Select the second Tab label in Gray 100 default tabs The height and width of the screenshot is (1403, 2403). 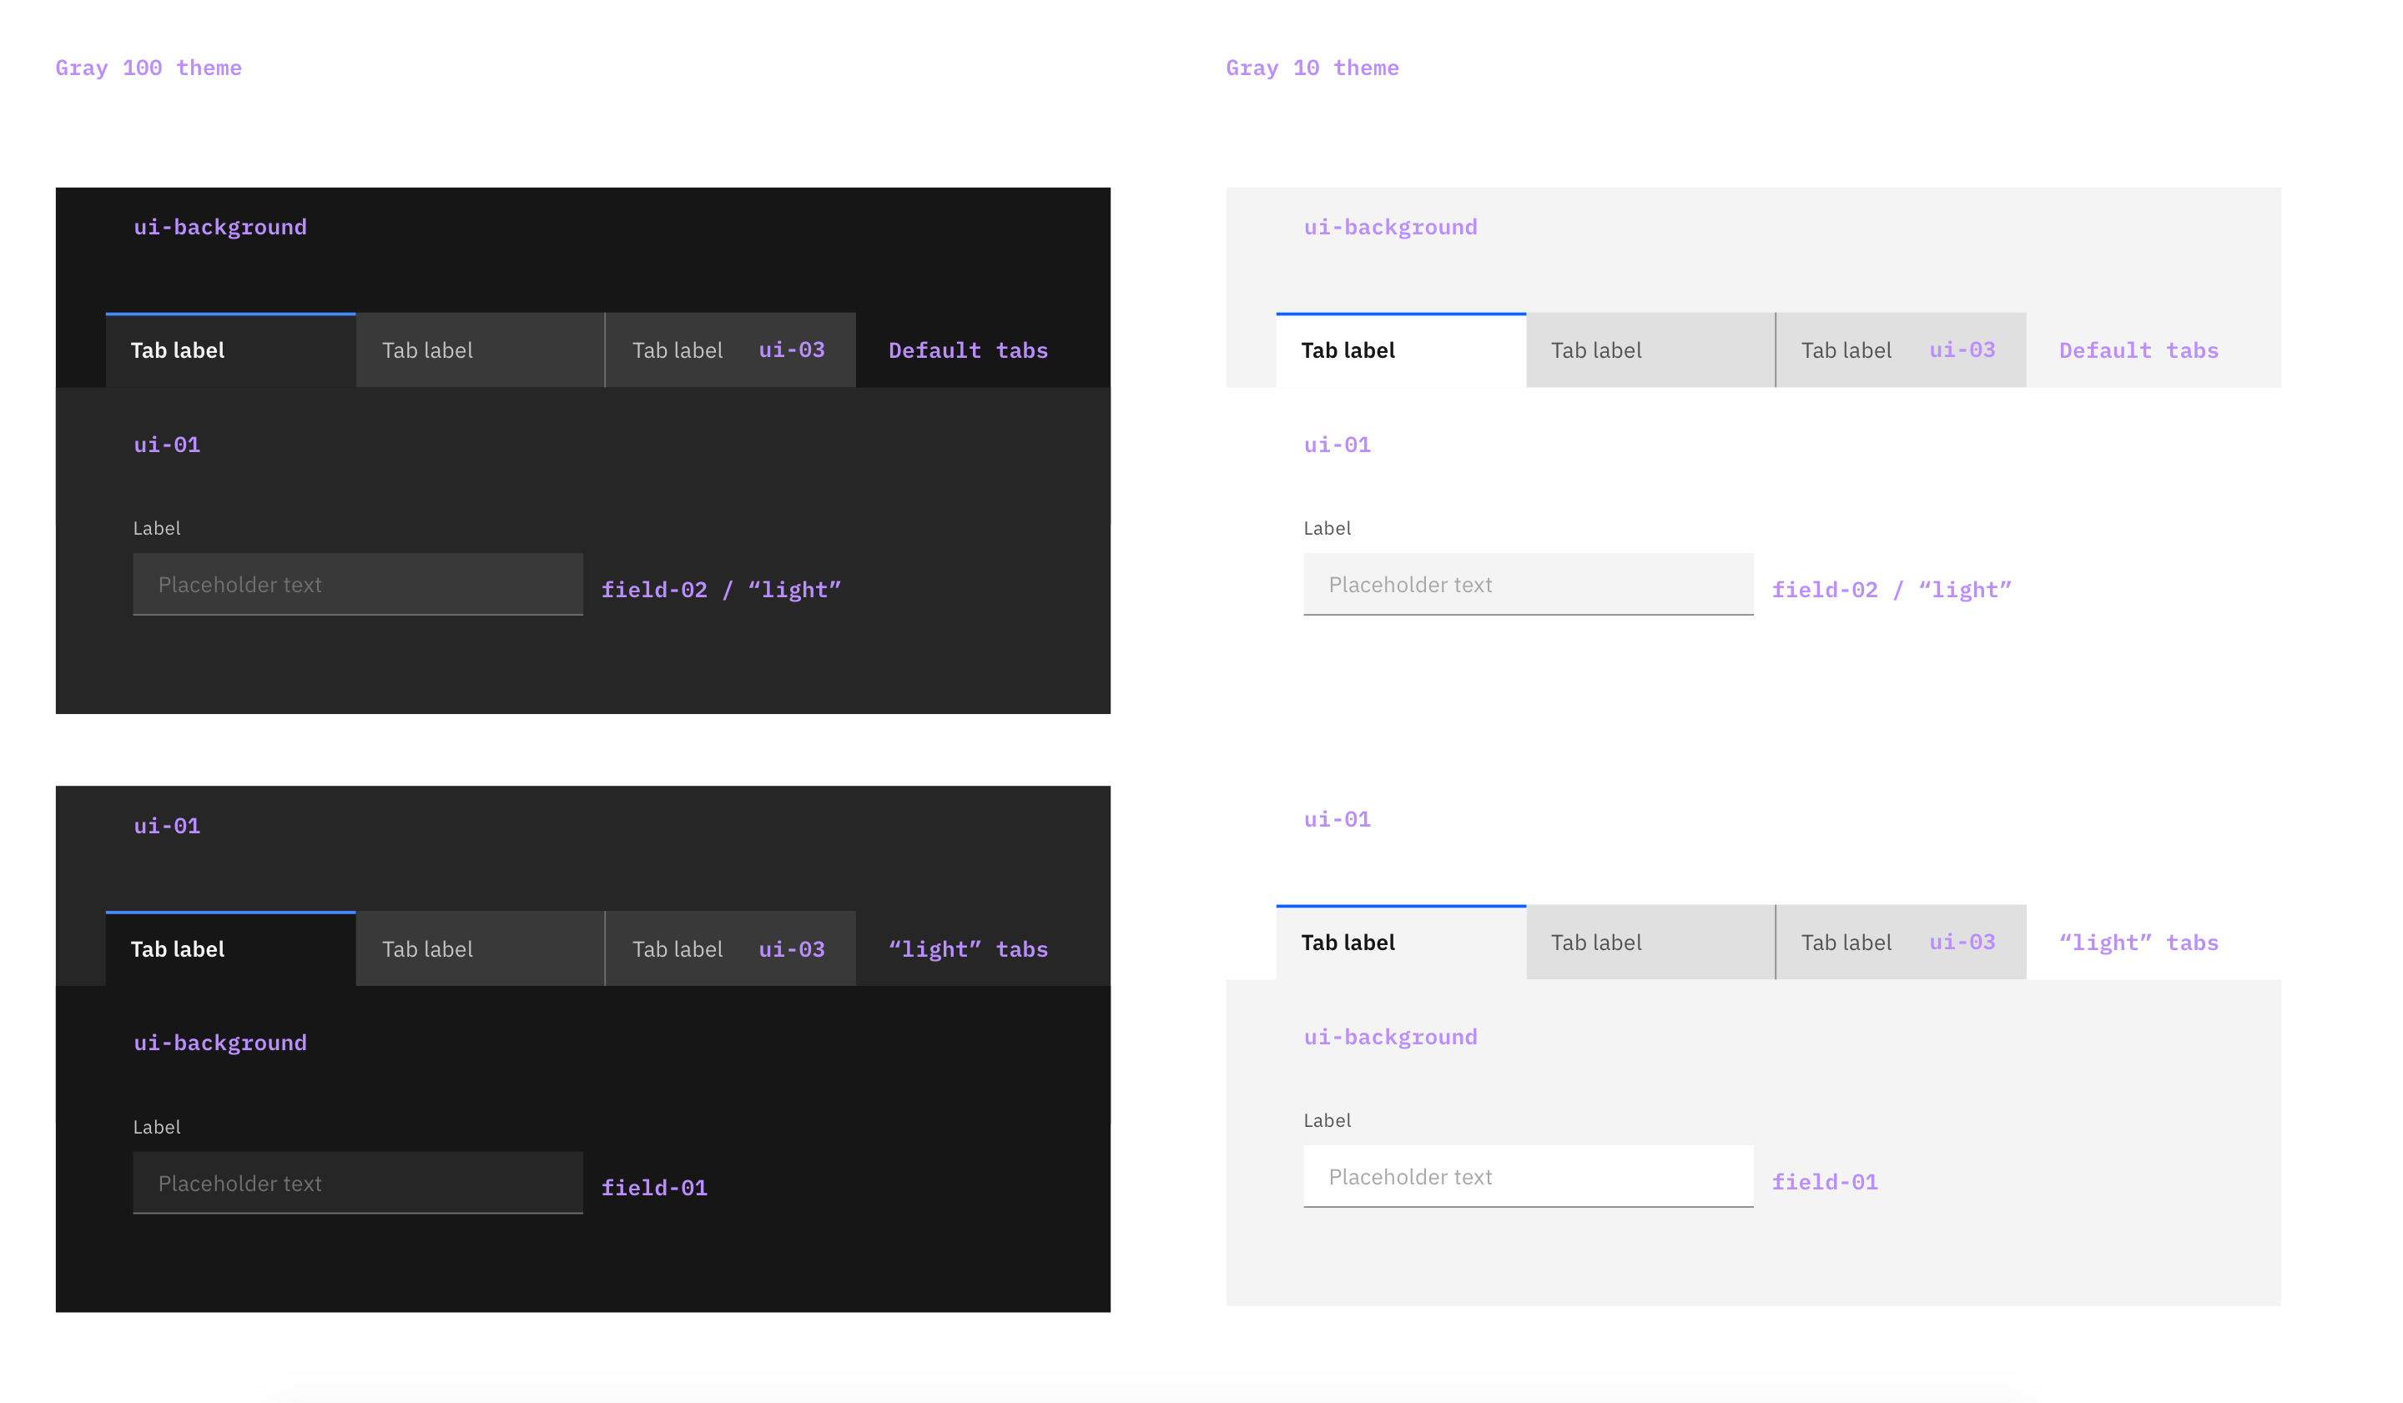[427, 349]
